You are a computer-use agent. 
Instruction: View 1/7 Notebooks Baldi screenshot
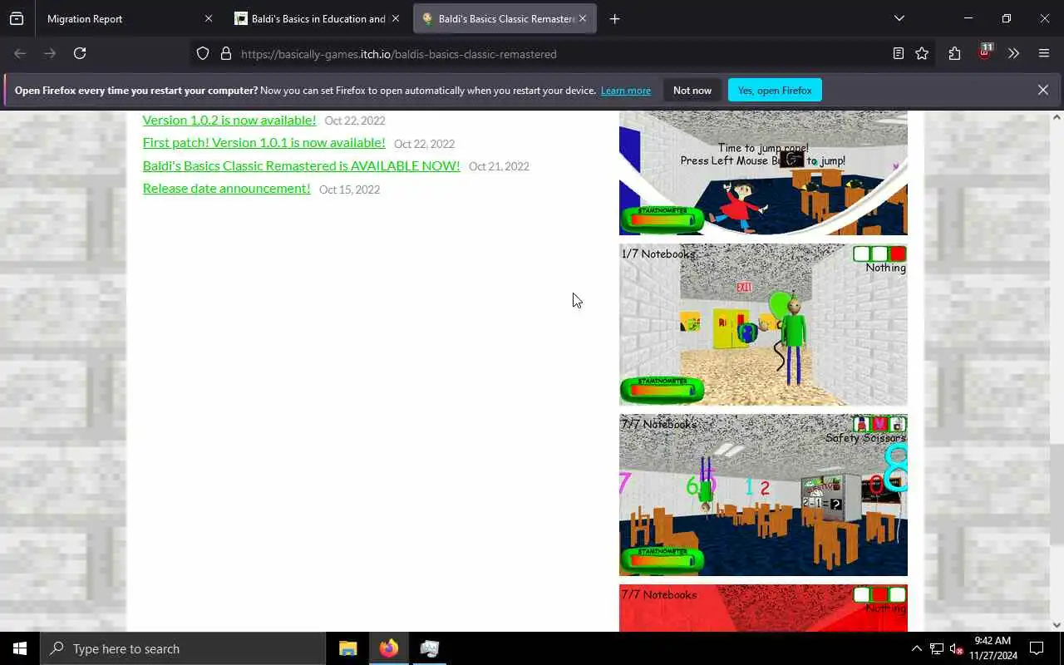point(763,324)
